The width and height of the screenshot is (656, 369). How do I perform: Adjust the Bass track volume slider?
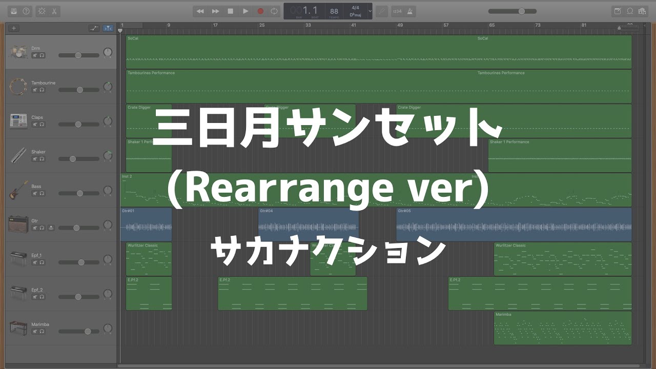pos(79,193)
